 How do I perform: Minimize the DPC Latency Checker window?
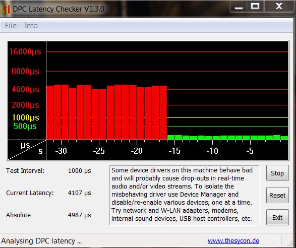[239, 7]
